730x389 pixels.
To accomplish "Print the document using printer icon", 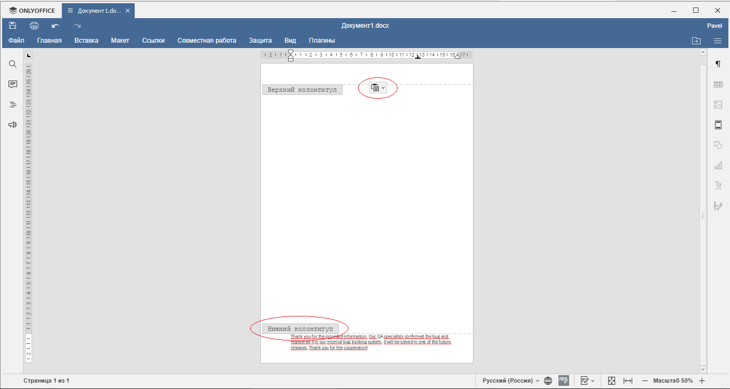I will (x=34, y=26).
